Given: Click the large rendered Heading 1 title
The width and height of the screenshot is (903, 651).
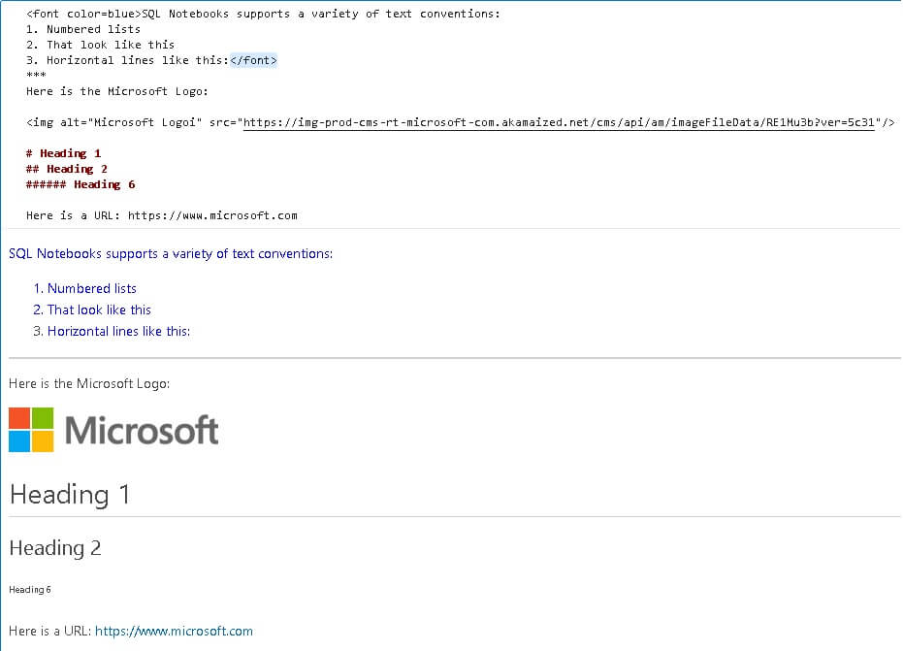Looking at the screenshot, I should pos(70,495).
